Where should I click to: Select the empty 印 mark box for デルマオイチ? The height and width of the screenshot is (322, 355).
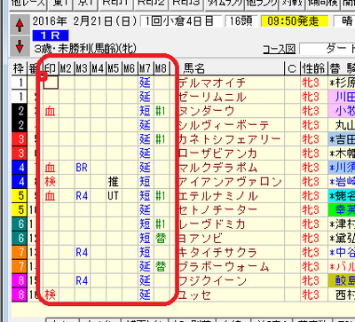pos(51,82)
